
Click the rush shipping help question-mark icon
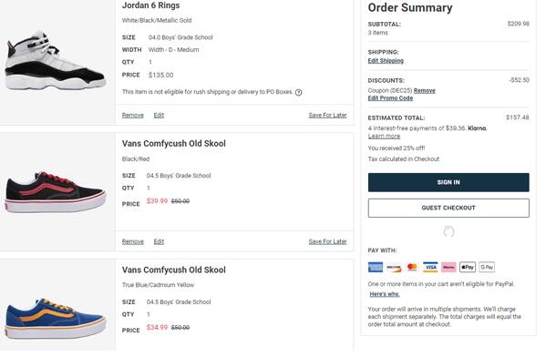point(298,93)
